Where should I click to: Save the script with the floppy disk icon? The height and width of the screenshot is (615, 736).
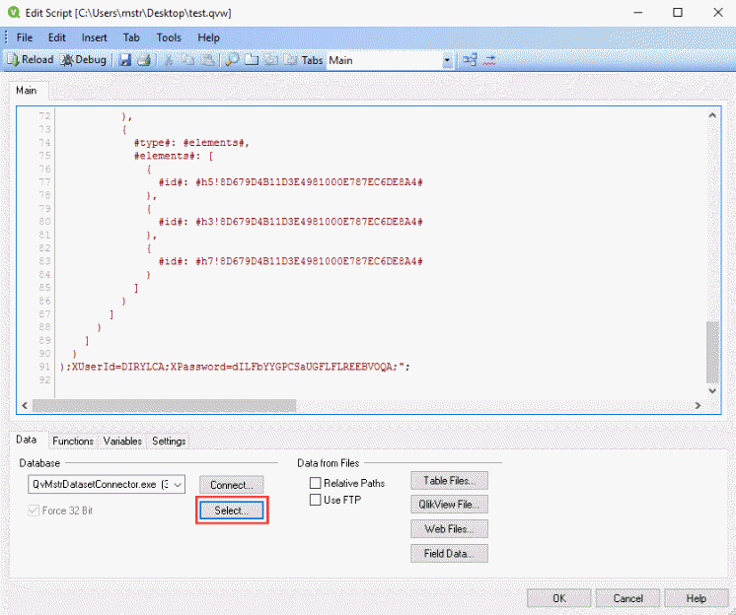click(125, 60)
